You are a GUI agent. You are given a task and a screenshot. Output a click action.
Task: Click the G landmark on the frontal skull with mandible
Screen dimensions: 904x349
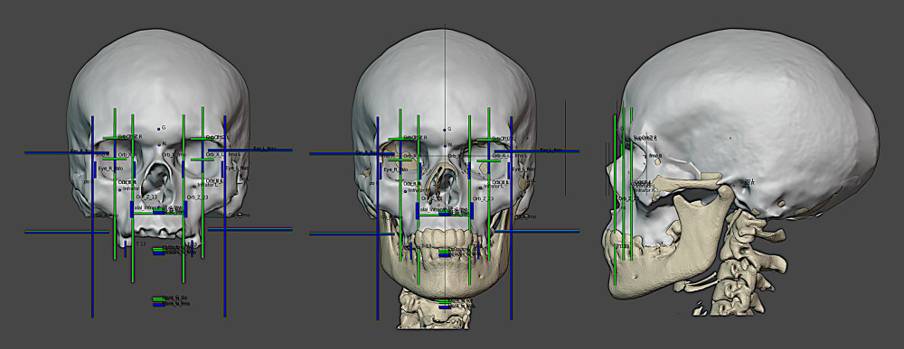[x=445, y=129]
